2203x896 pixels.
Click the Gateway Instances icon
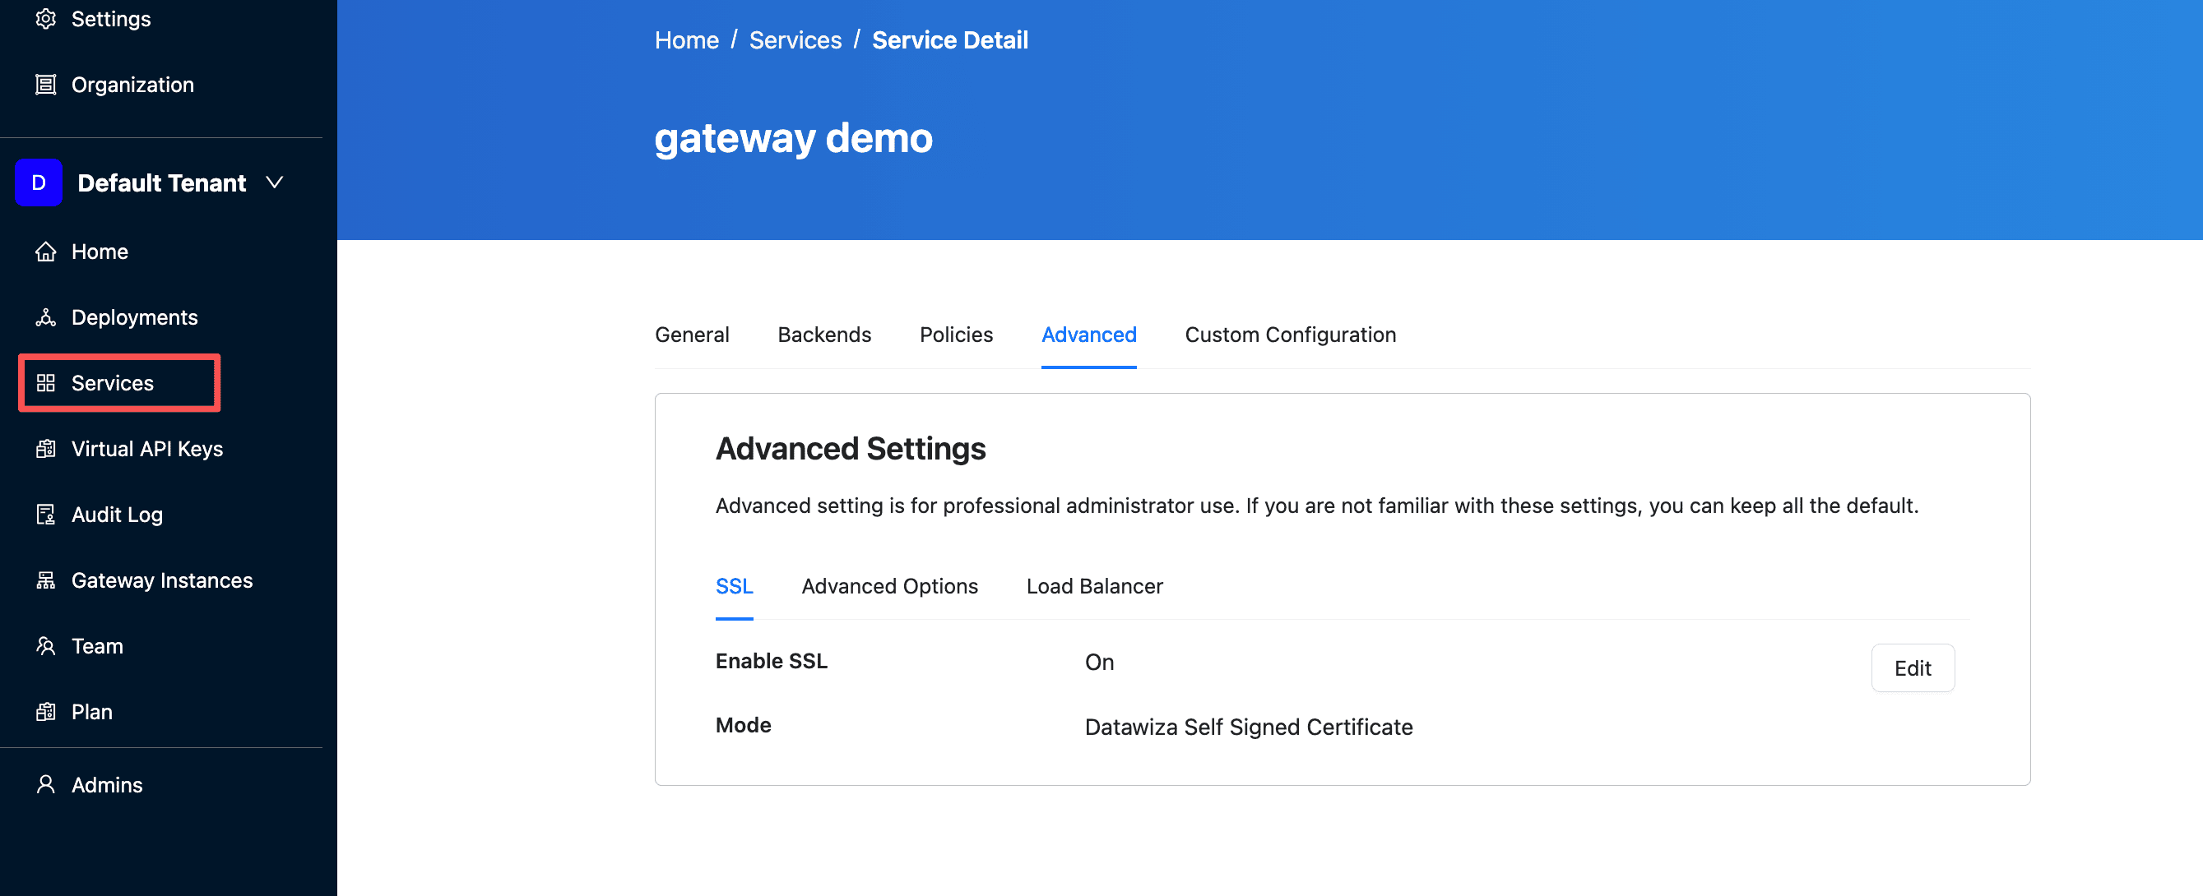coord(45,580)
